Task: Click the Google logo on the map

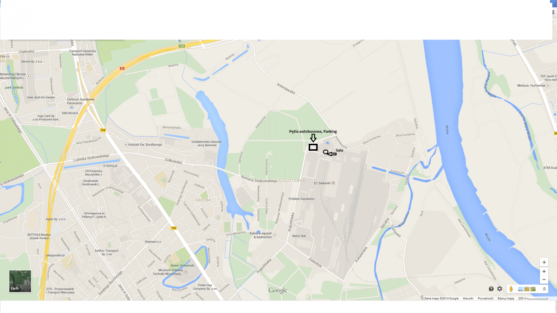Action: coord(278,290)
